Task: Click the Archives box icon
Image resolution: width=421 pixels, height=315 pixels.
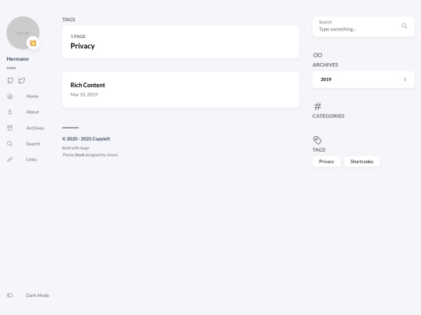Action: (10, 128)
